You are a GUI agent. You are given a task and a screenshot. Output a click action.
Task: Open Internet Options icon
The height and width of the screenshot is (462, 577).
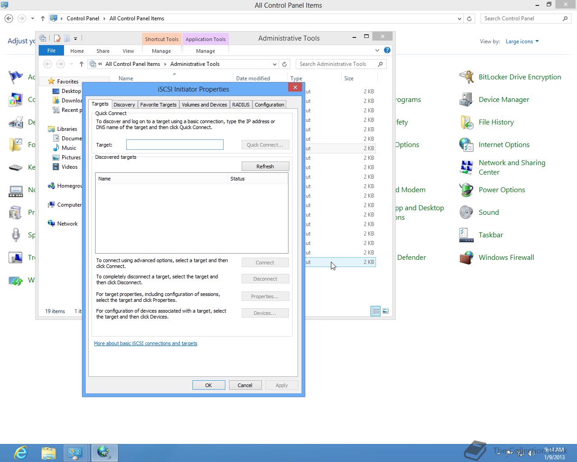pos(466,145)
